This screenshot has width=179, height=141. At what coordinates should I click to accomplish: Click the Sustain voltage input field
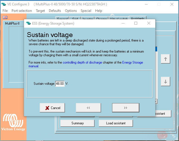(60, 84)
